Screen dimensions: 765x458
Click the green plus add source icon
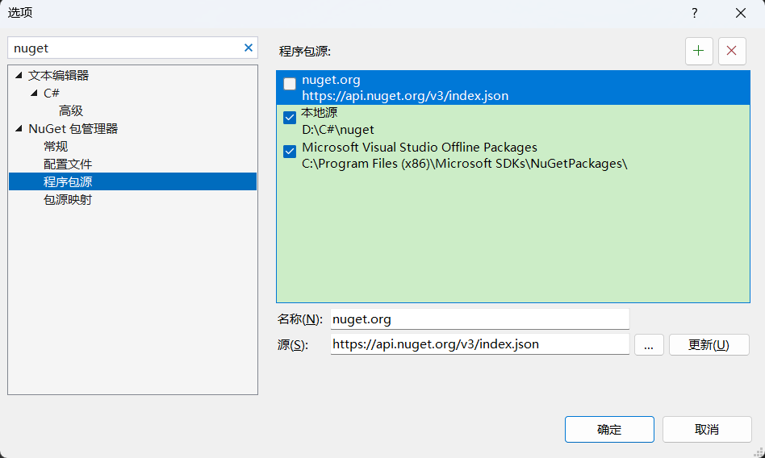[699, 51]
